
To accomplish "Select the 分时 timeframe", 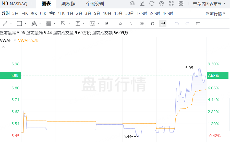I will point(6,13).
